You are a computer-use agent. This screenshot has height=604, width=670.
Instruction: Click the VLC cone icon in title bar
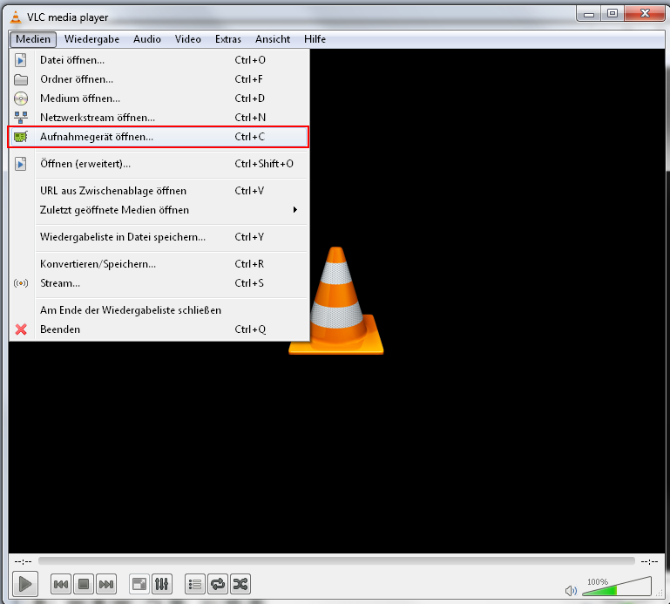tap(16, 17)
